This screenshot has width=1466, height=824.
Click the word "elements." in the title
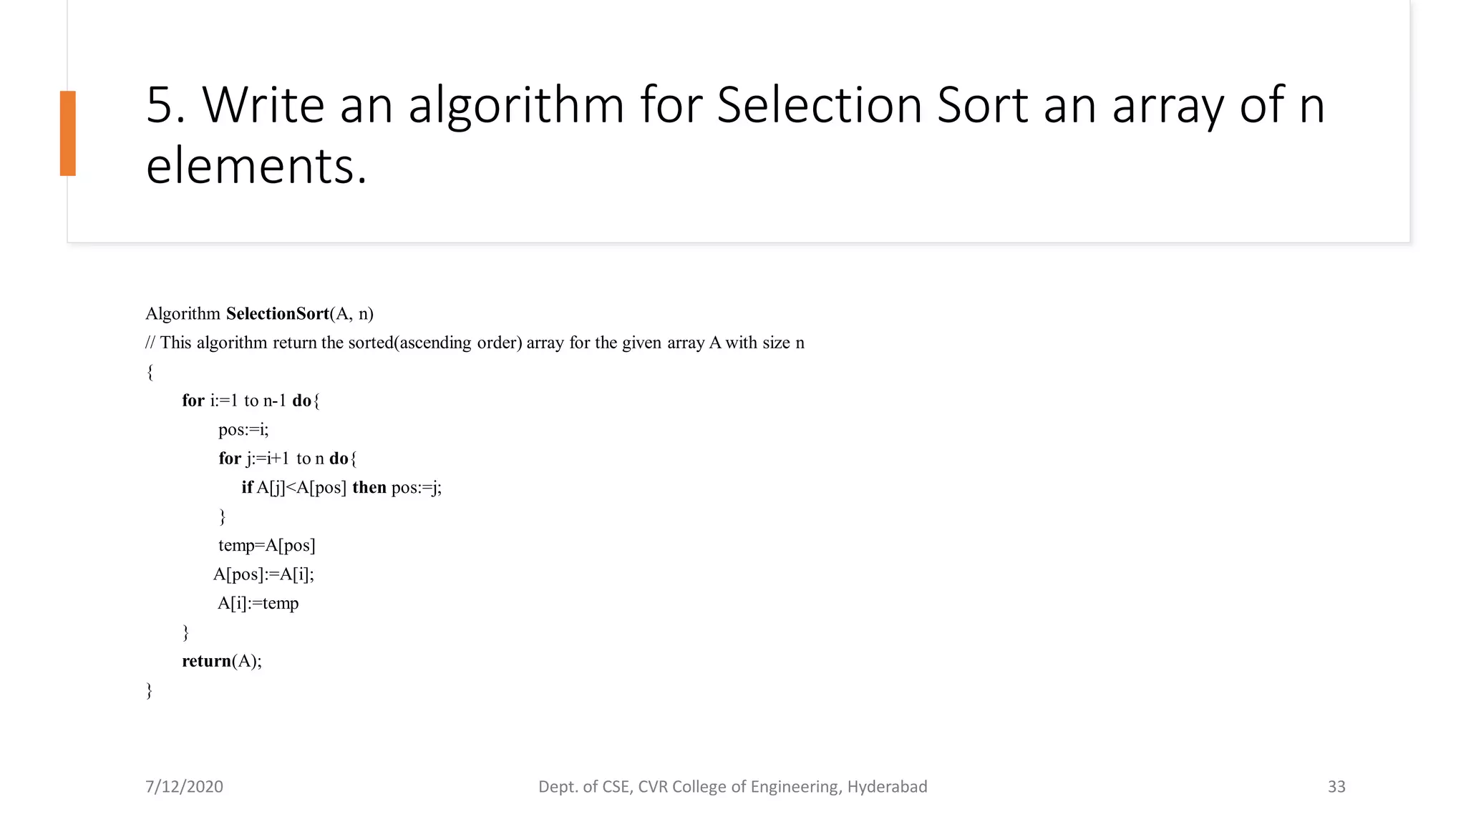(256, 166)
